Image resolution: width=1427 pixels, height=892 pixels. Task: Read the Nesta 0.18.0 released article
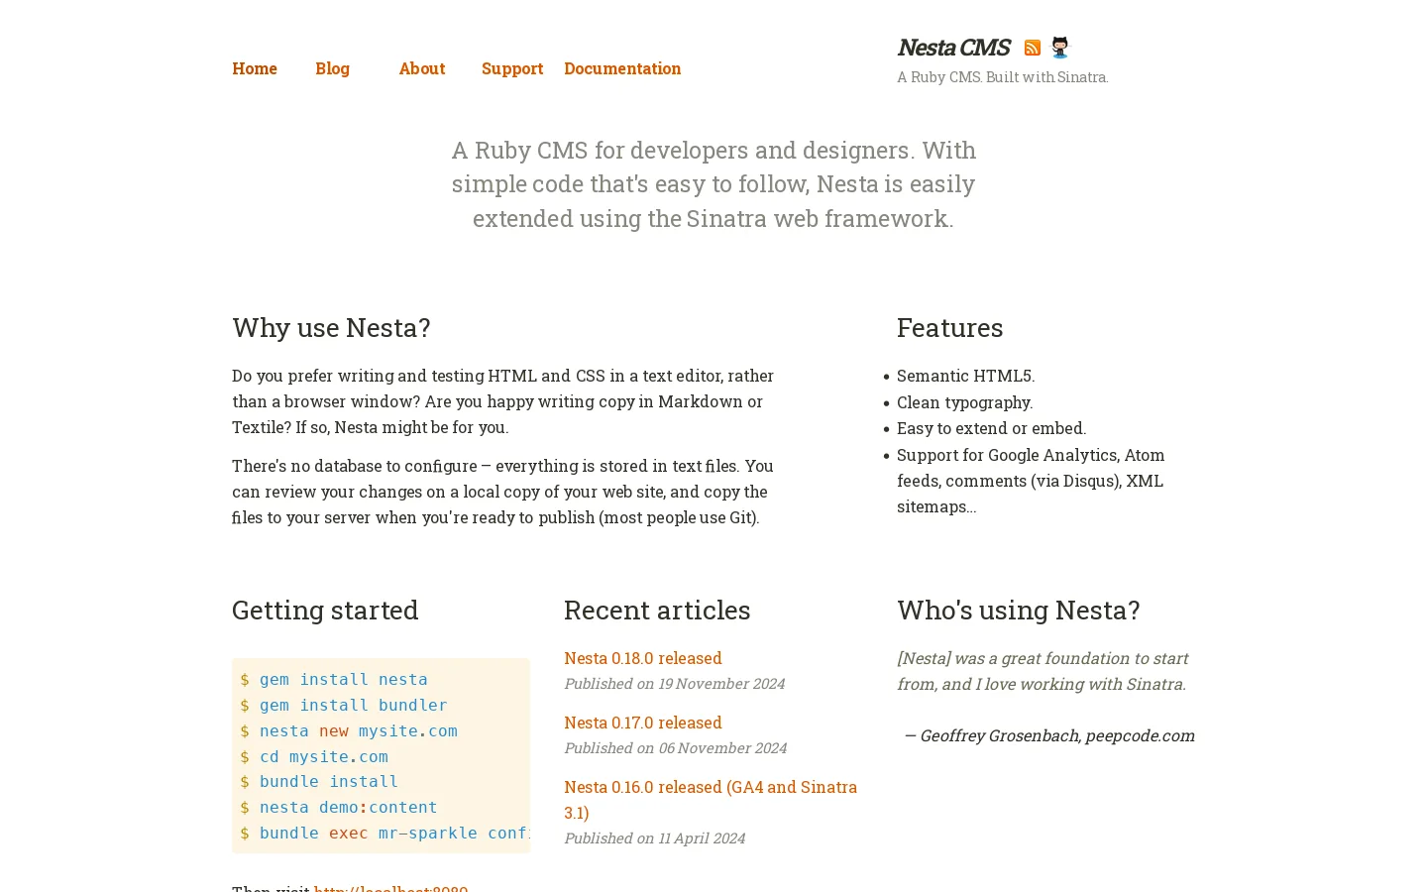pos(643,658)
